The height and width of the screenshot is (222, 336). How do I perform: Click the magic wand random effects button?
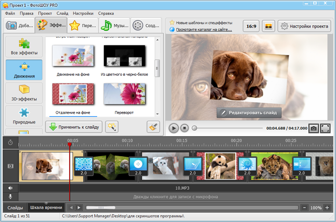tap(112, 127)
